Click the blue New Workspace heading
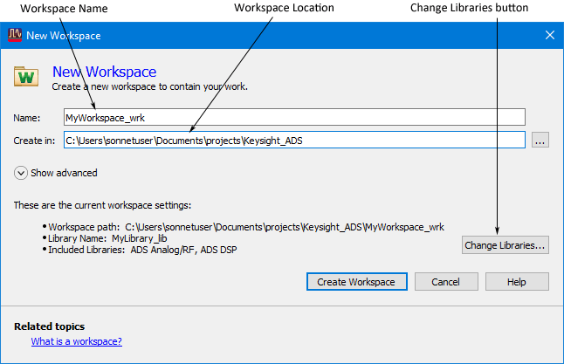The image size is (564, 364). click(104, 72)
